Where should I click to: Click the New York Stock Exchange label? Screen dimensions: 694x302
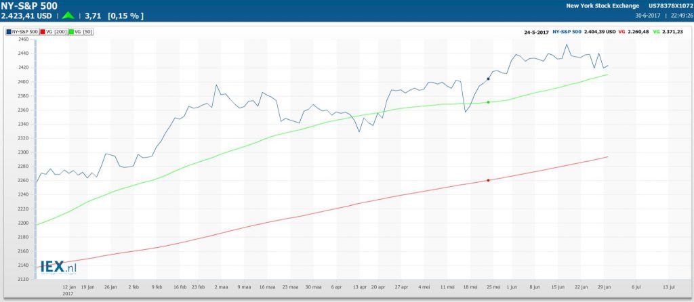pyautogui.click(x=603, y=5)
